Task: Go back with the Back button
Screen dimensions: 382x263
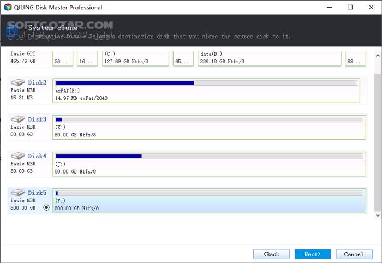Action: 271,254
